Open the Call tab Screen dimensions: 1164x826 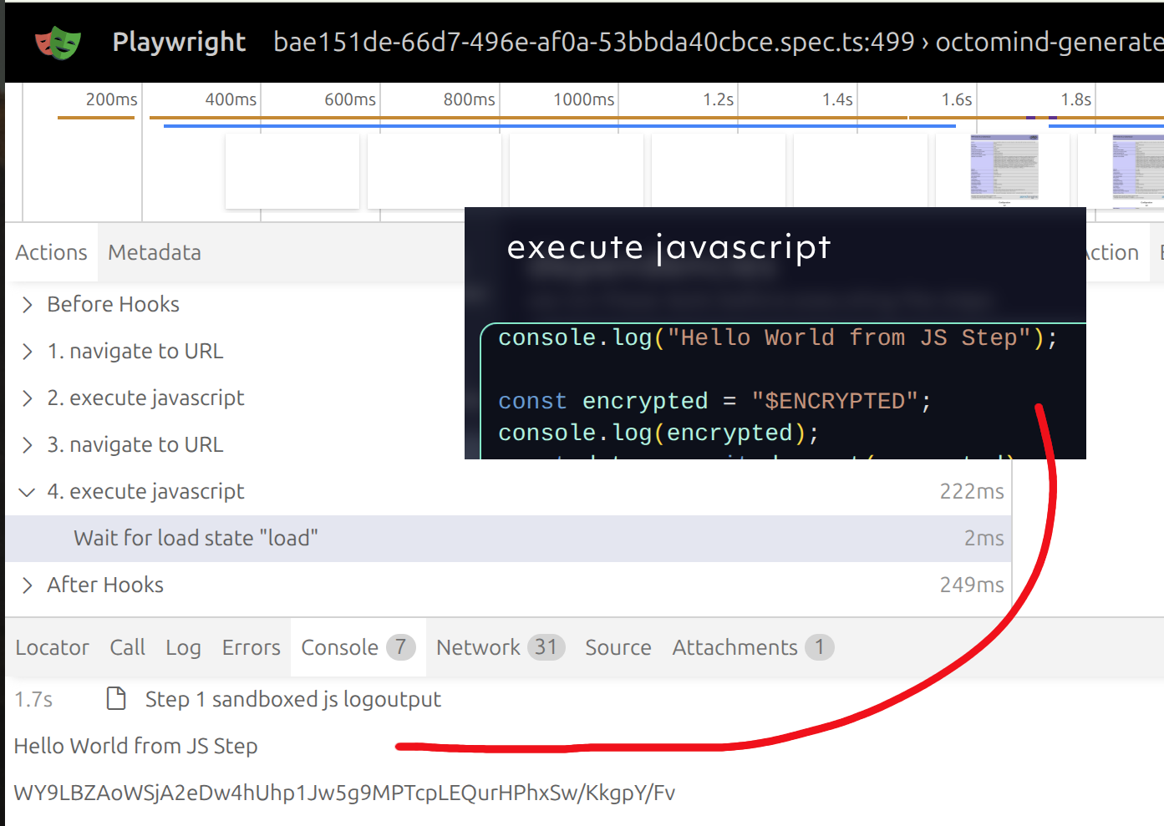(x=127, y=647)
